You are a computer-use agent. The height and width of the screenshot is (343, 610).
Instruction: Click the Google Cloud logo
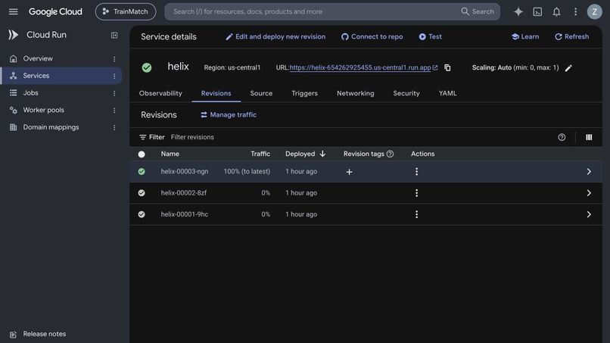[x=55, y=11]
